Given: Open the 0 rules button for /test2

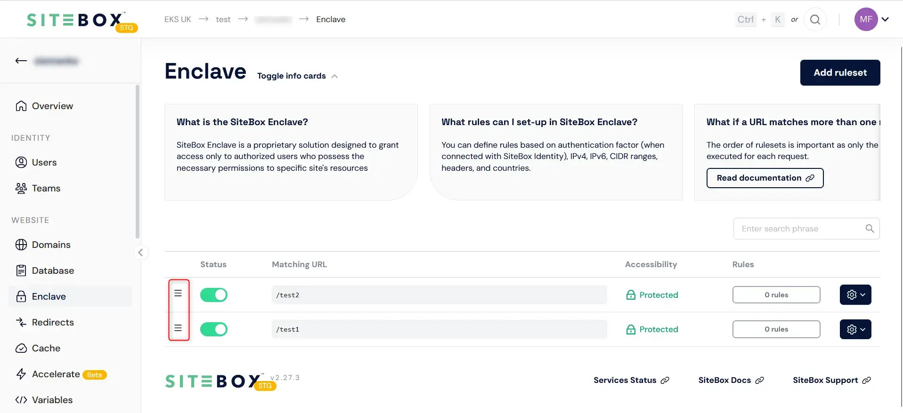Looking at the screenshot, I should pos(776,295).
